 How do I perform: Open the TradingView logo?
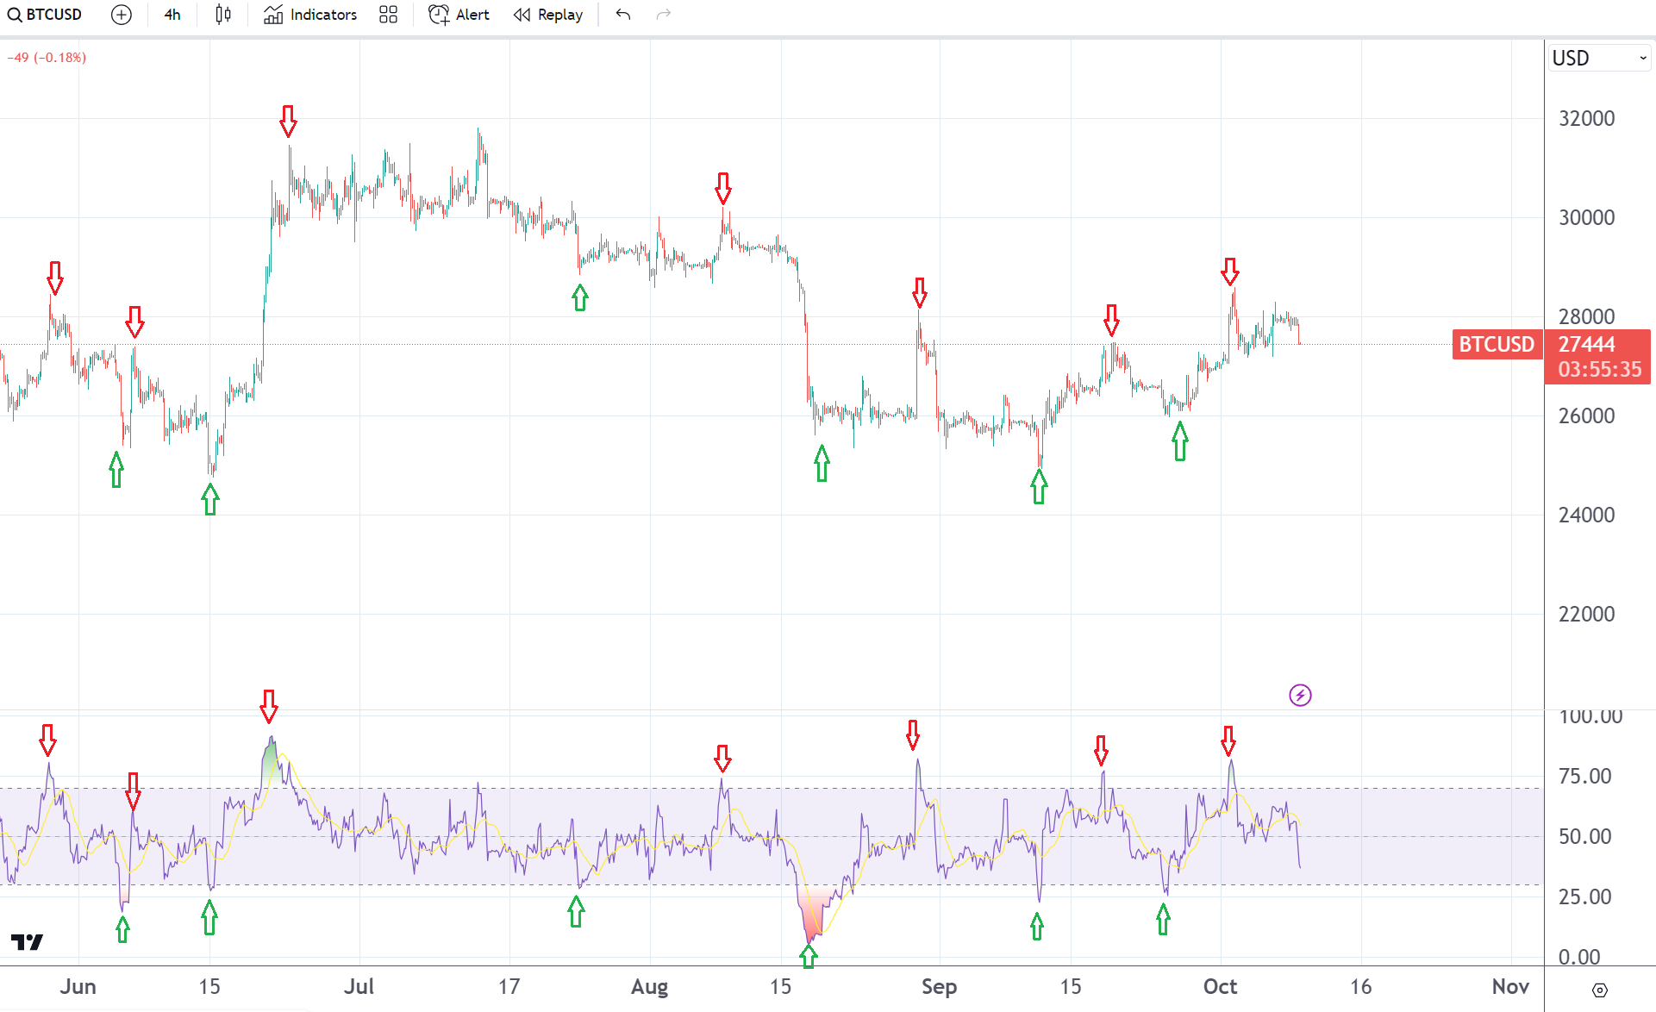28,942
